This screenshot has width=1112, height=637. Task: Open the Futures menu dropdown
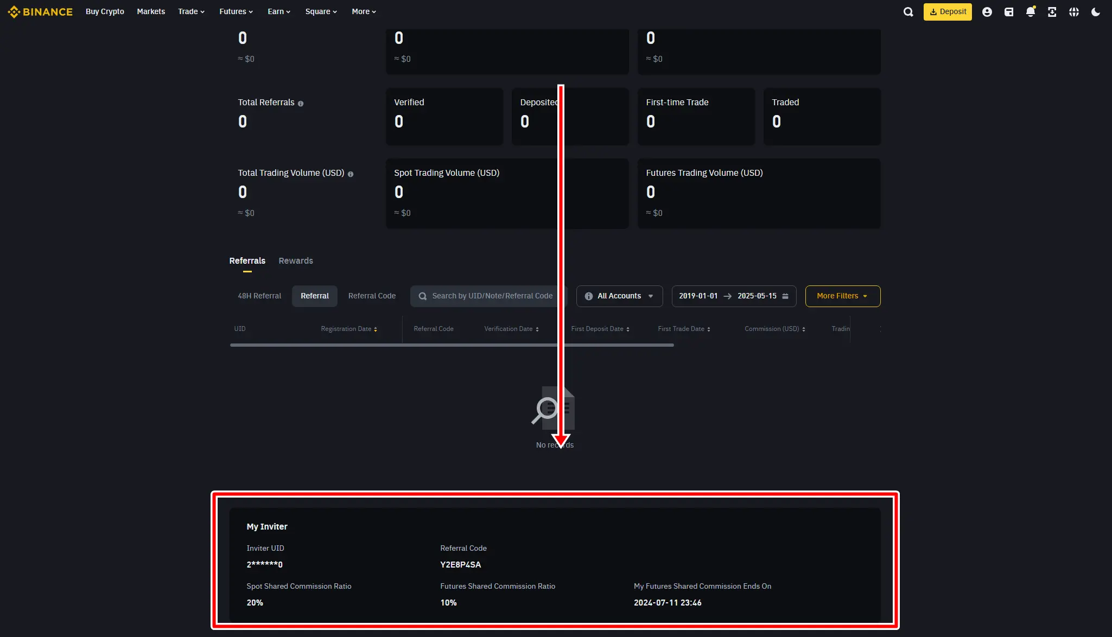(236, 11)
